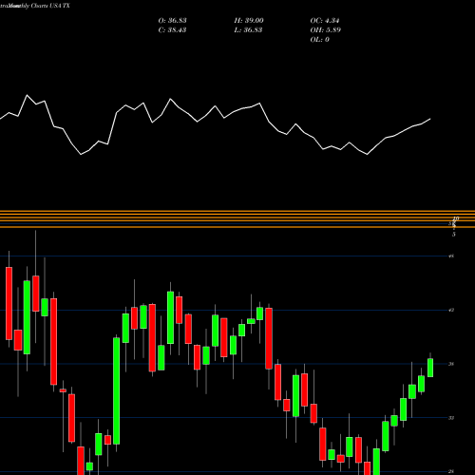Select the low value L: 36.83
This screenshot has width=475, height=475.
(x=248, y=30)
